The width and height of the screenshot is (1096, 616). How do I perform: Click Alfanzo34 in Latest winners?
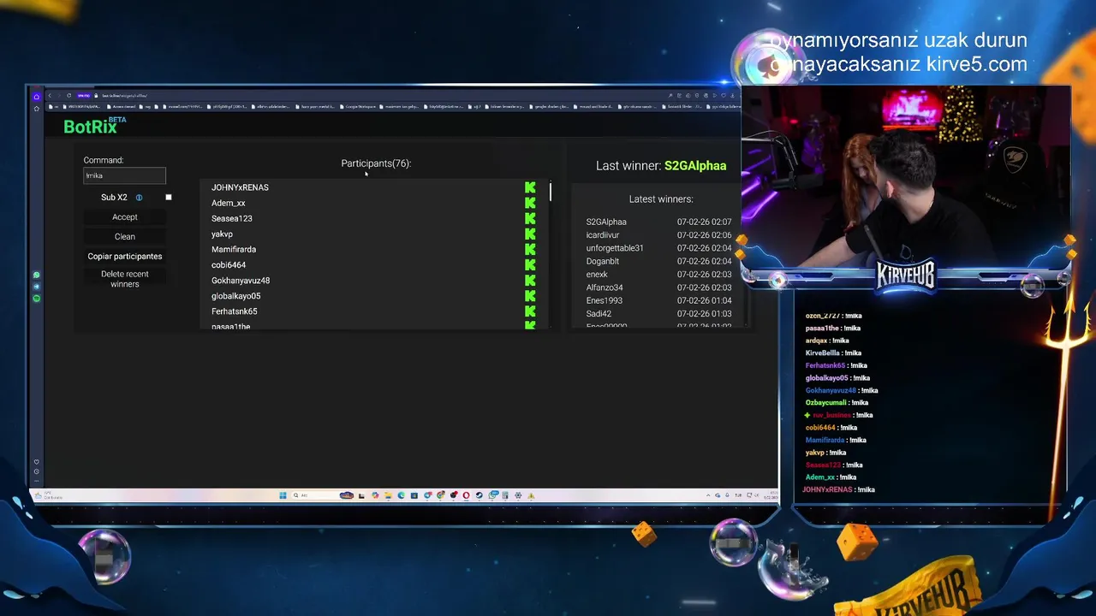(605, 287)
